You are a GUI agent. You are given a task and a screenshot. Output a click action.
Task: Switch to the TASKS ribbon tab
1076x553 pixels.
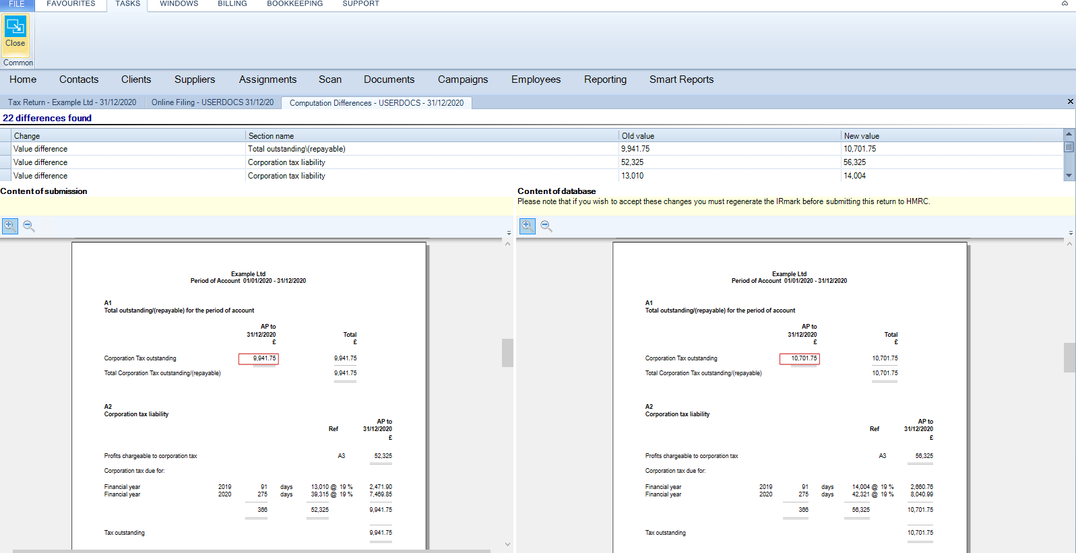pyautogui.click(x=127, y=4)
